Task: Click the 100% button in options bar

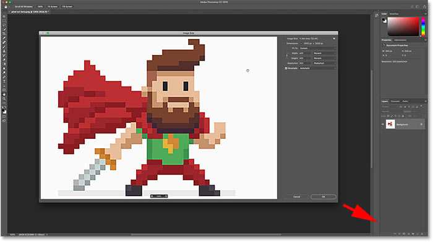Action: pos(40,7)
